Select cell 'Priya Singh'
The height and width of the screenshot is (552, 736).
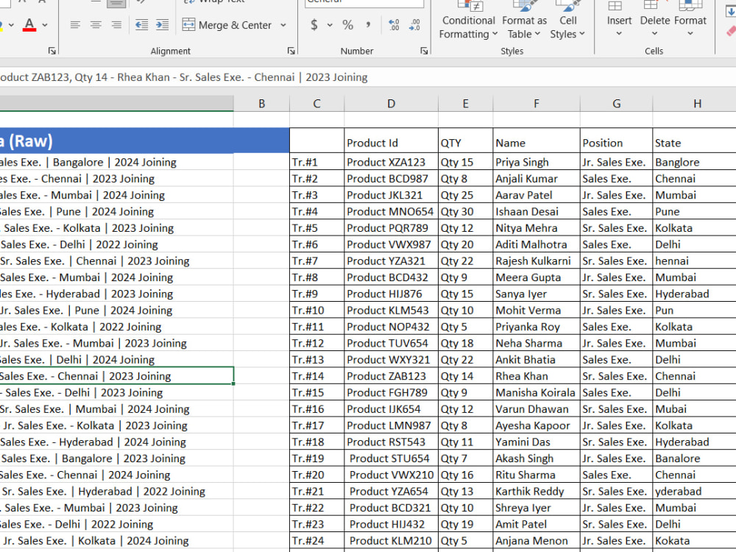click(536, 163)
